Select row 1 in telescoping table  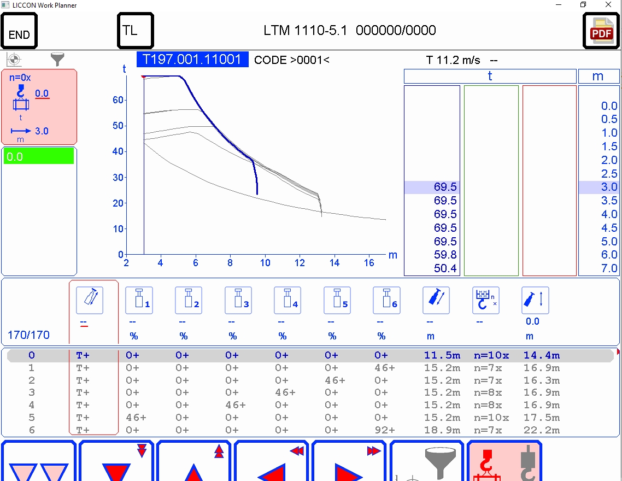click(x=310, y=368)
